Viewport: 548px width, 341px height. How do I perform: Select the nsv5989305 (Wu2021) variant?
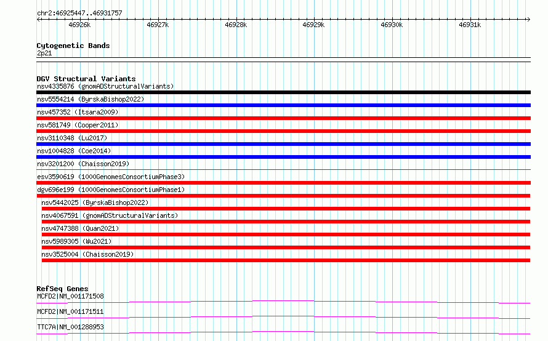[76, 241]
